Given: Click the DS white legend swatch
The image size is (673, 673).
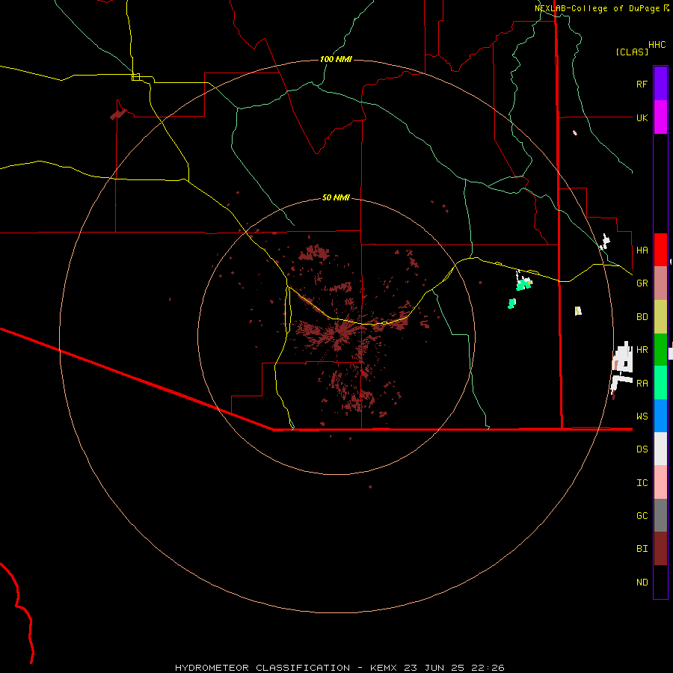Looking at the screenshot, I should 660,449.
